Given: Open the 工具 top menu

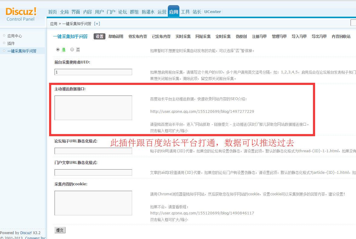Looking at the screenshot, I should click(x=185, y=12).
